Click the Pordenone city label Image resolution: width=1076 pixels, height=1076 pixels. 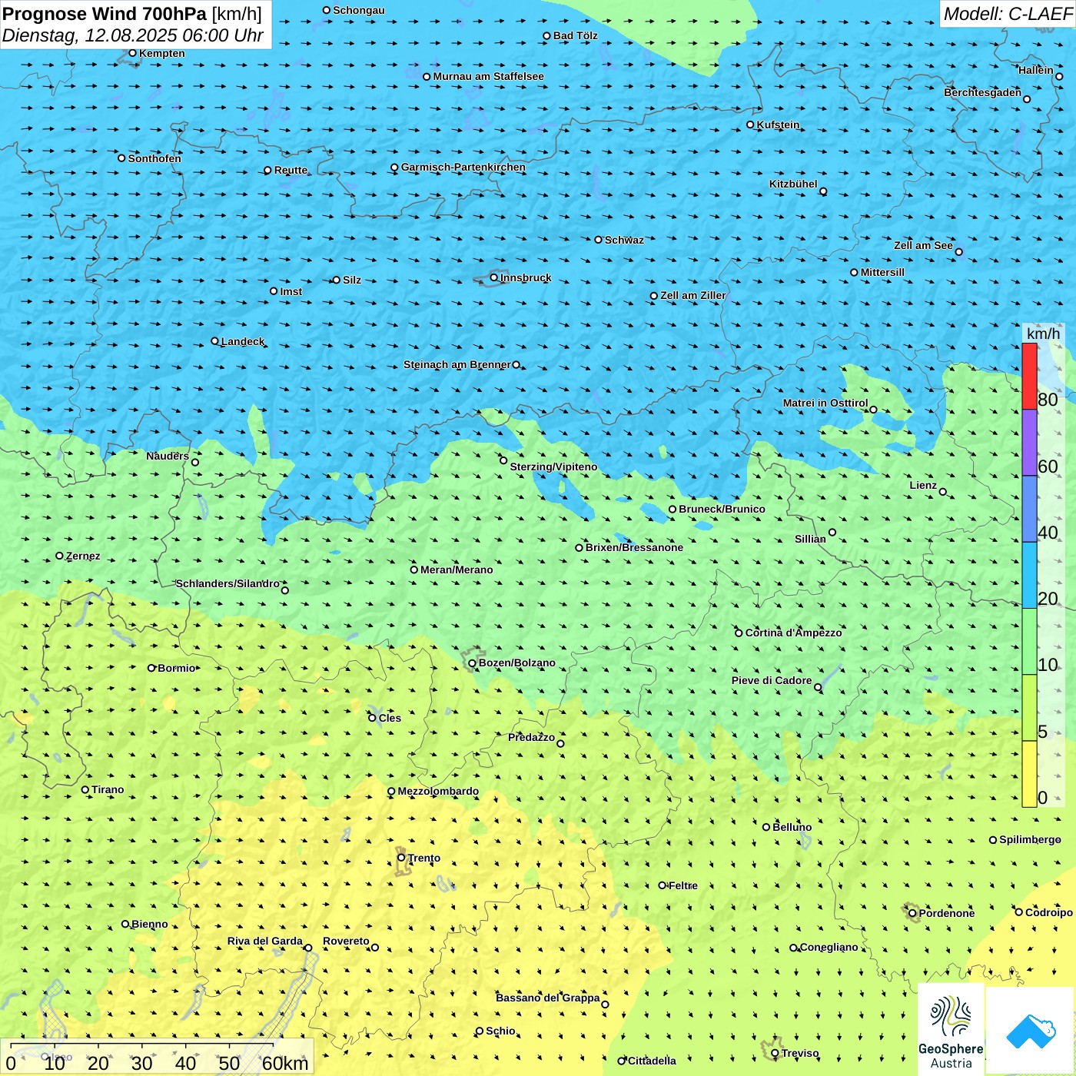click(946, 913)
